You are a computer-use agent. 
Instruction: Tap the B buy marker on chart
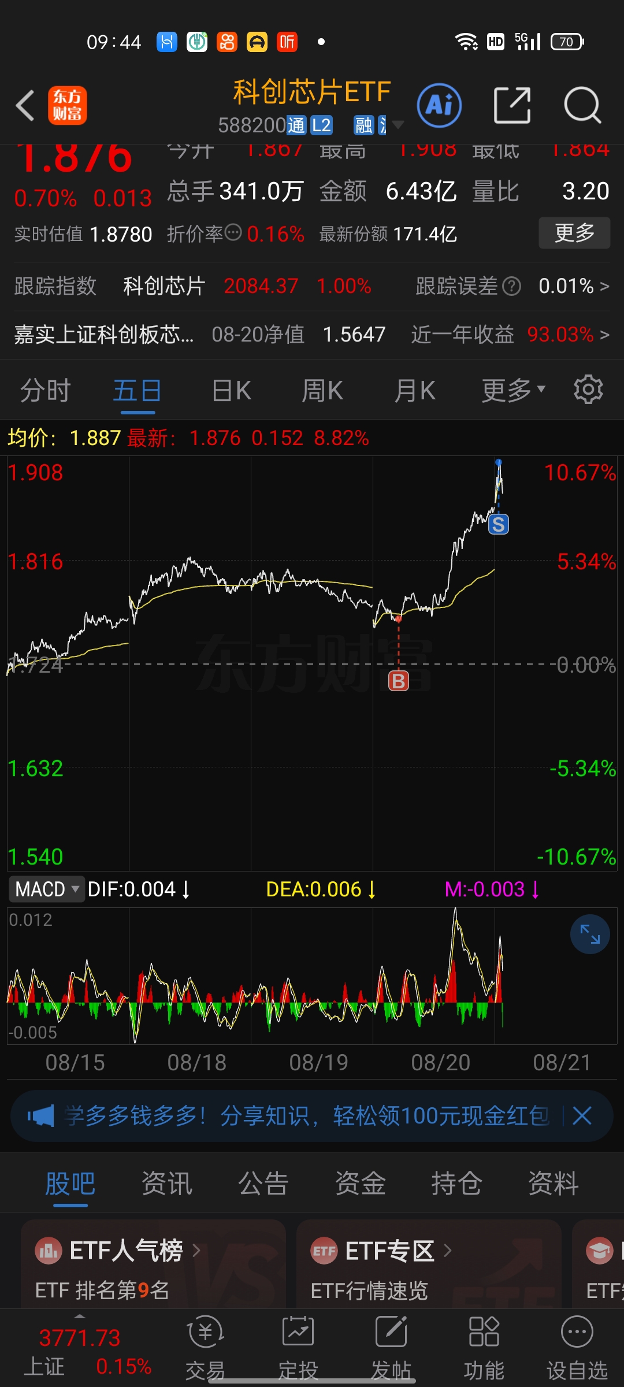pos(399,681)
